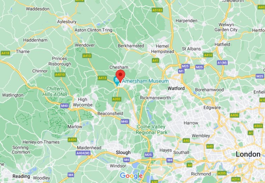Open the Amersham Museum label
The width and height of the screenshot is (265, 183).
coord(145,81)
